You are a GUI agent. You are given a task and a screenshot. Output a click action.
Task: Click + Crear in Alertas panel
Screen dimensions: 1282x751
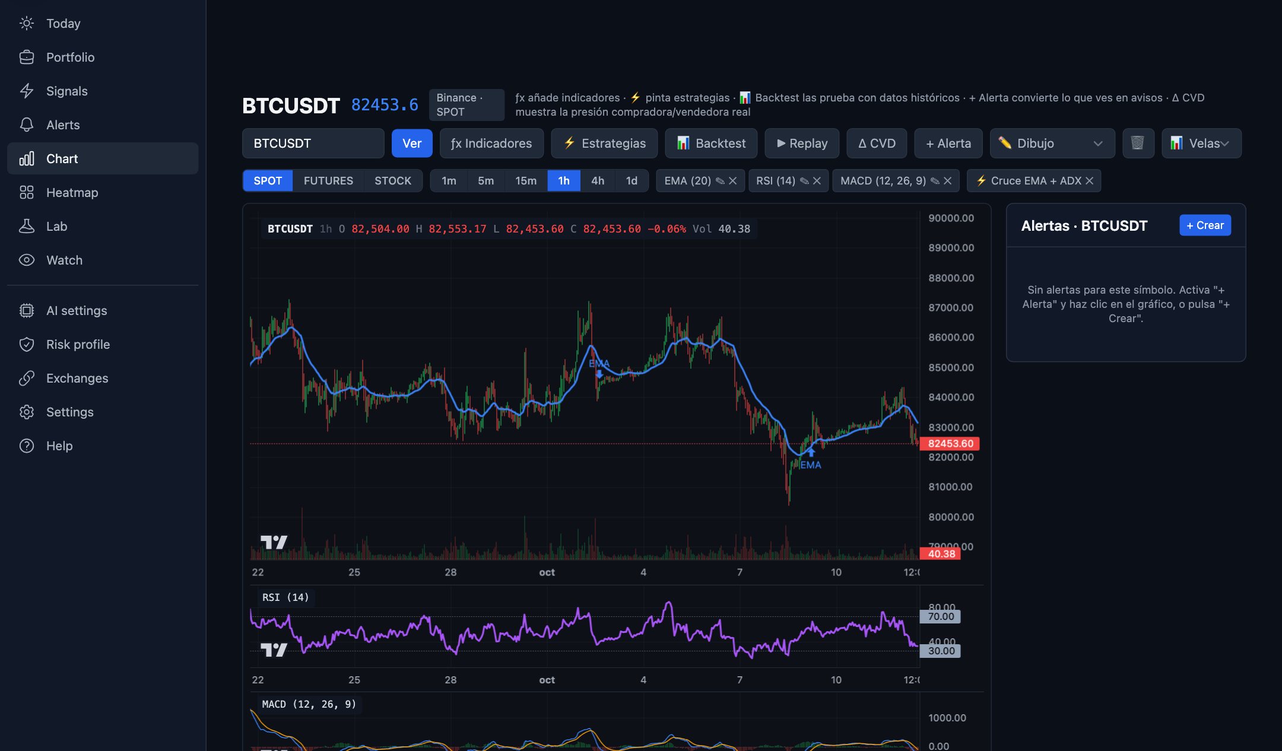click(x=1205, y=225)
